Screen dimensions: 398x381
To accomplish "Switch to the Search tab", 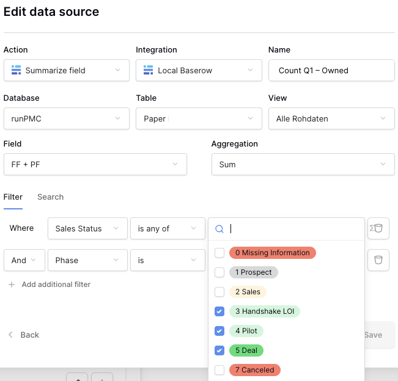I will click(50, 197).
